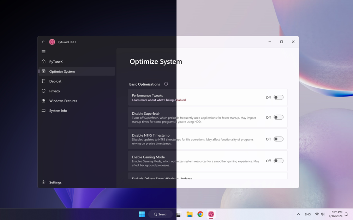Viewport: 353px width, 220px height.
Task: Launch RyTuneX from the taskbar icon
Action: click(x=211, y=214)
